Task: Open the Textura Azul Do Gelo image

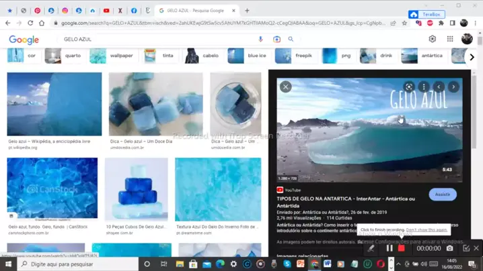Action: [x=218, y=189]
